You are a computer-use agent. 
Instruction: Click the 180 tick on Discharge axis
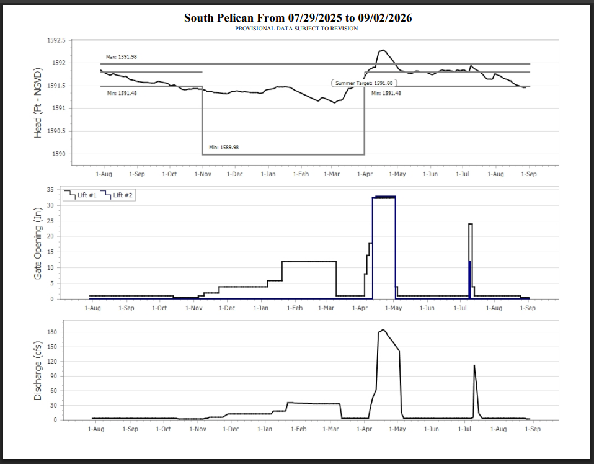(52, 332)
